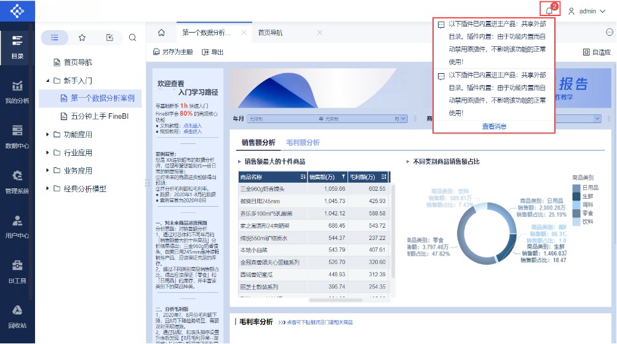This screenshot has height=344, width=617.
Task: Open 管理系统 in the sidebar
Action: pyautogui.click(x=17, y=182)
